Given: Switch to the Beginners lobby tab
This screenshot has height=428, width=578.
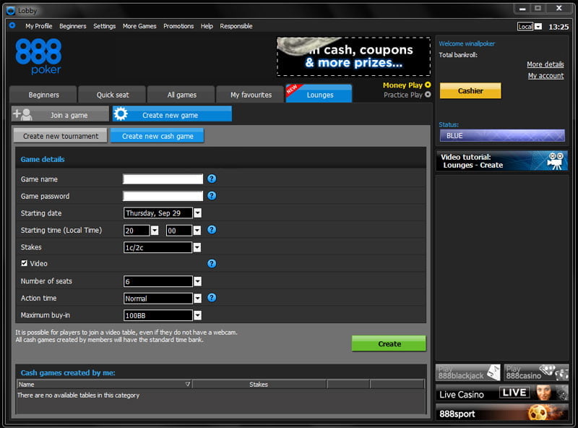Looking at the screenshot, I should point(43,95).
